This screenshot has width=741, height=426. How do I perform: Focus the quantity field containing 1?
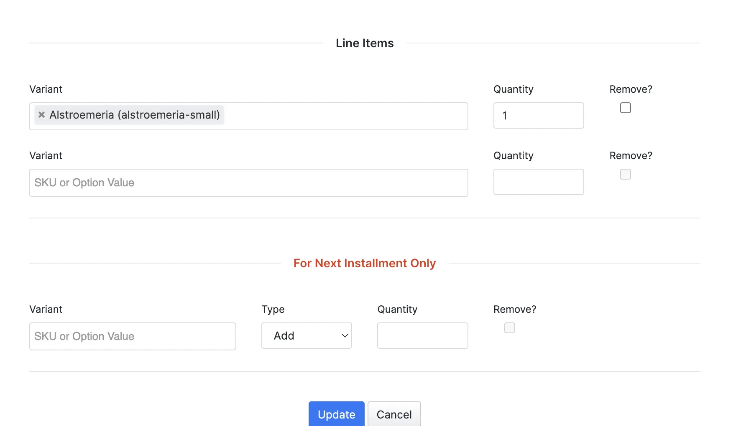[x=539, y=115]
